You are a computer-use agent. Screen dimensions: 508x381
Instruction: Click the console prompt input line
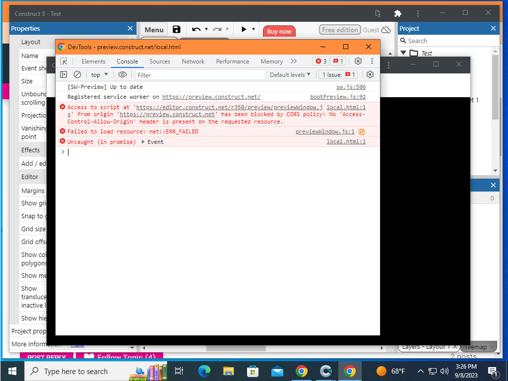(217, 152)
